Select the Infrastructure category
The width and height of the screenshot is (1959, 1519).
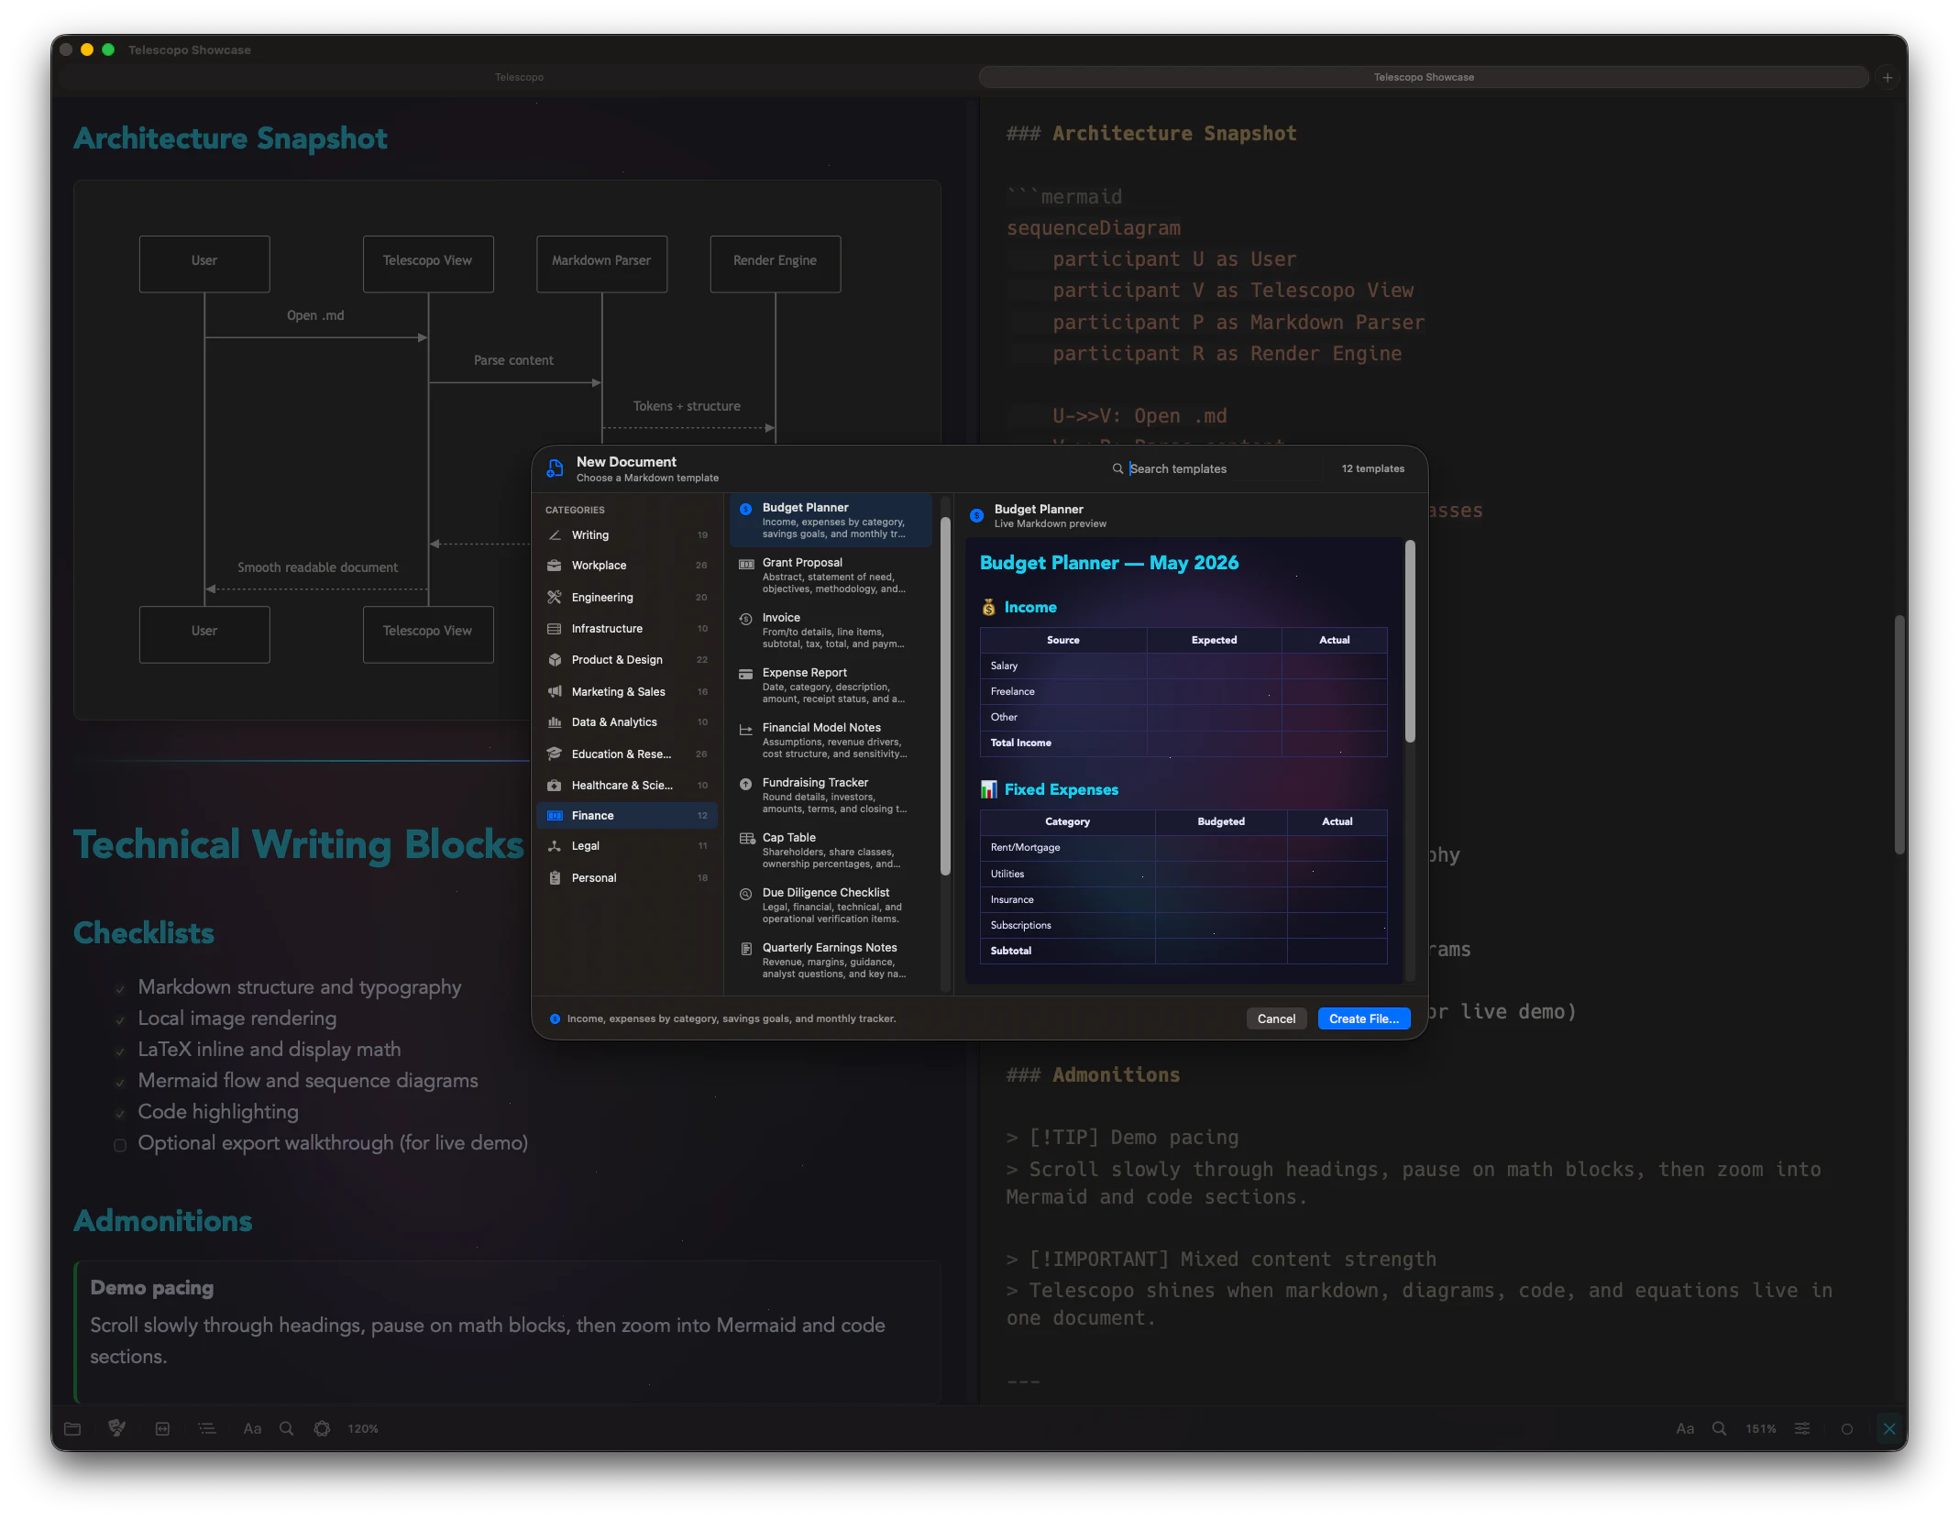(x=627, y=628)
